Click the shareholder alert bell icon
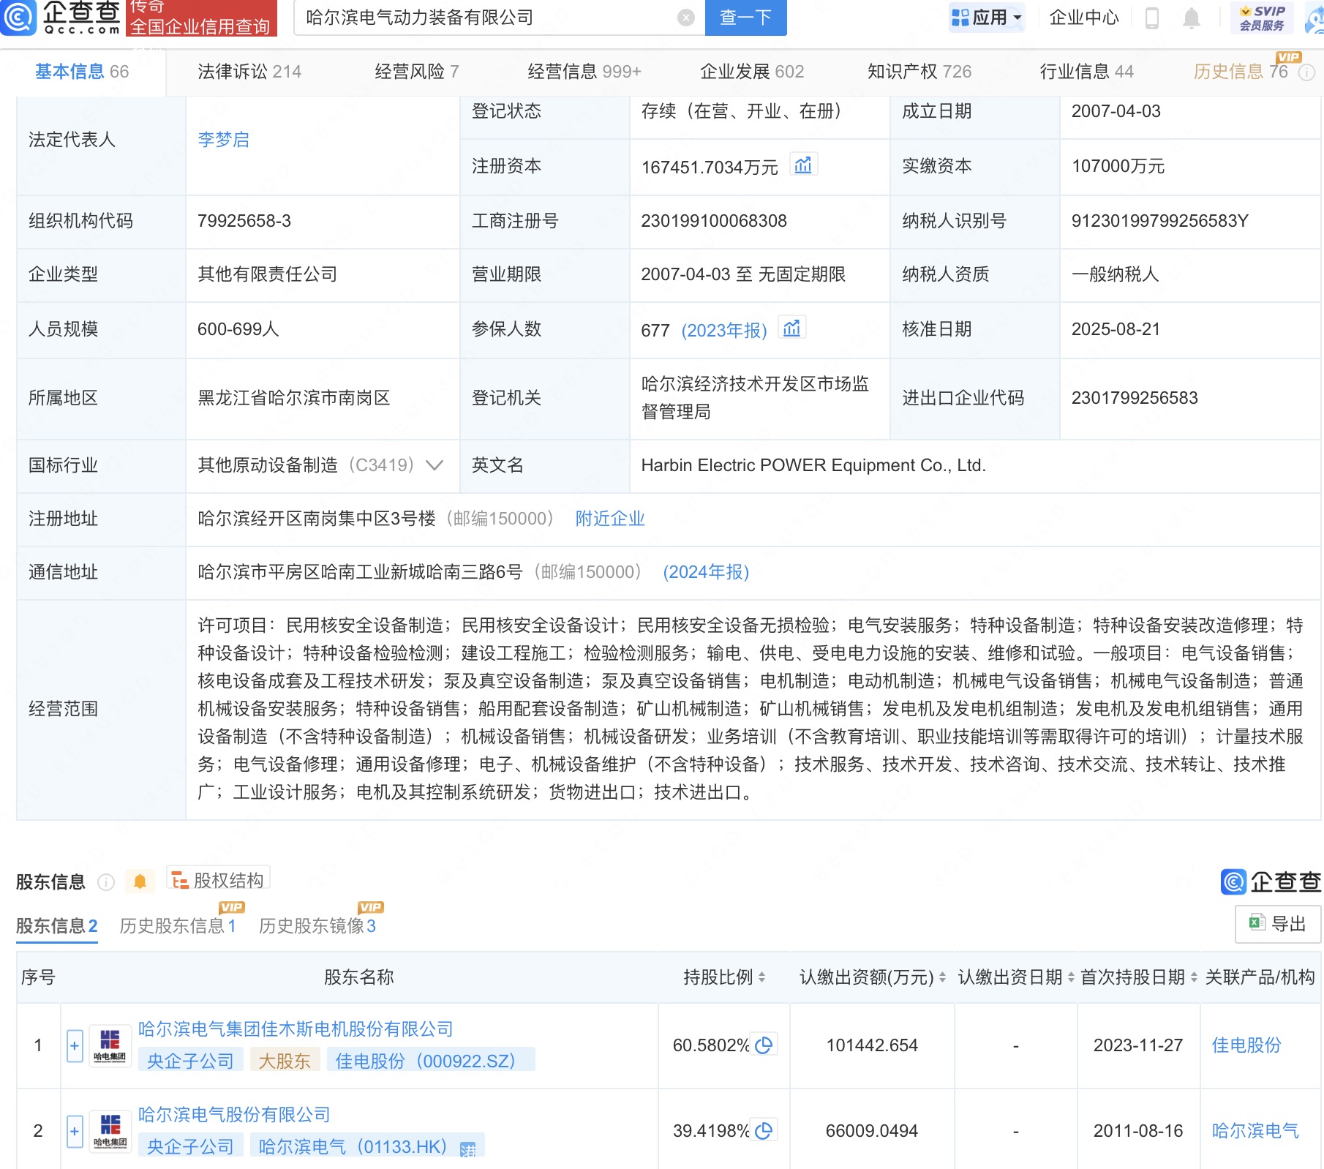The height and width of the screenshot is (1169, 1324). click(x=140, y=882)
